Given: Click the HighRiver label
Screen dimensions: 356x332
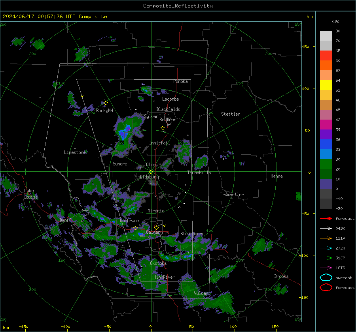Looking at the screenshot, I should 164,277.
